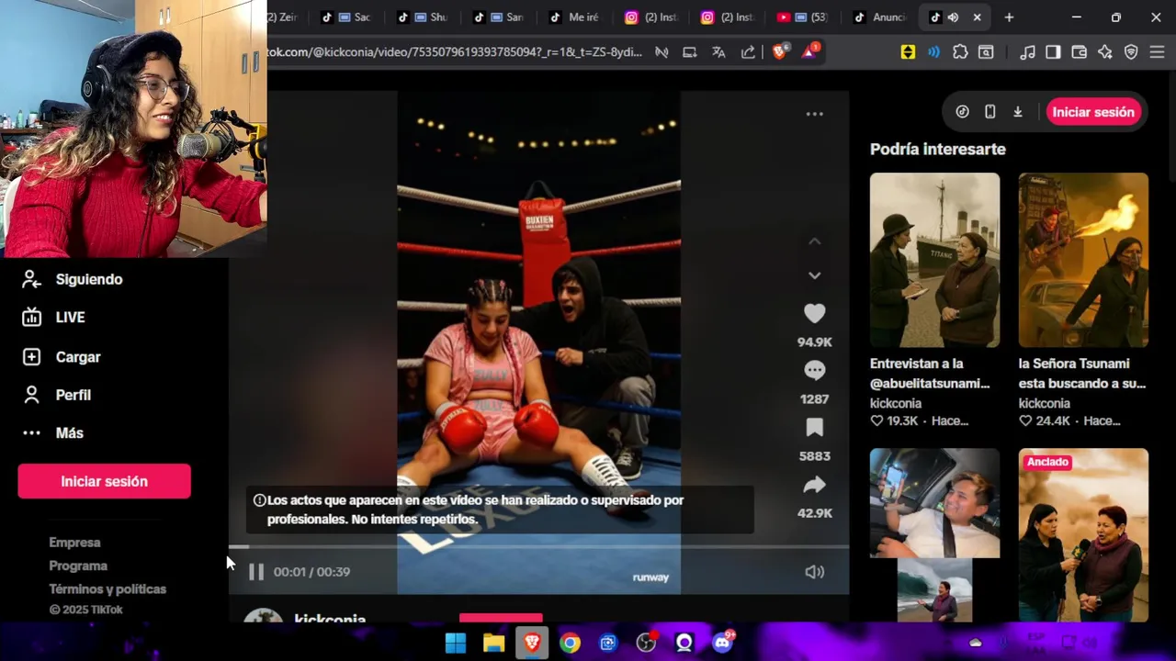Expand Términos y políticas footer section
Screen dimensions: 1176x661
point(107,589)
